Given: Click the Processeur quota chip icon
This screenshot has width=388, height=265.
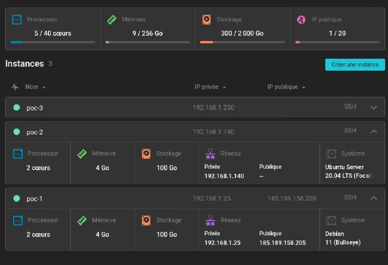Looking at the screenshot, I should [x=17, y=20].
